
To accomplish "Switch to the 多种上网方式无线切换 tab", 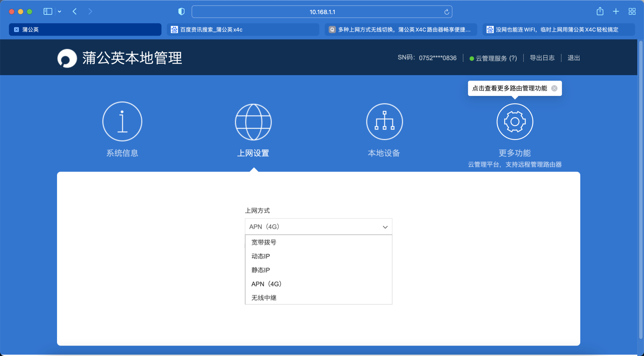I will [x=401, y=30].
